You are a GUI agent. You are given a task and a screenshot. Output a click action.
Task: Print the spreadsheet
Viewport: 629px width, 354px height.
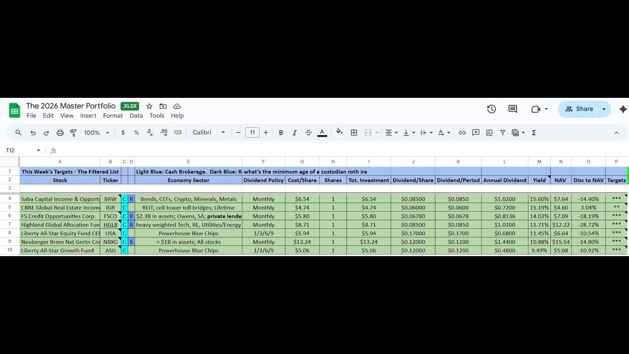pos(60,133)
